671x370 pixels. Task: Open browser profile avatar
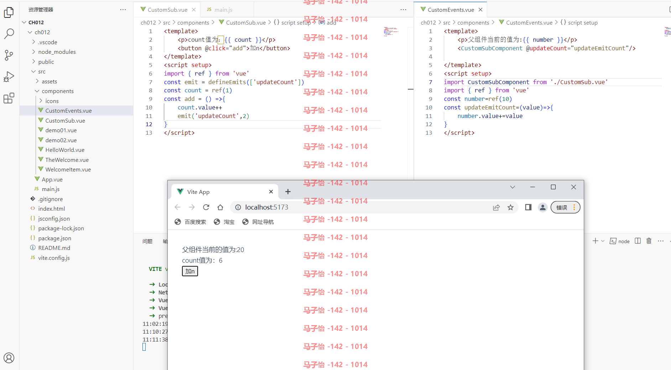click(x=542, y=207)
